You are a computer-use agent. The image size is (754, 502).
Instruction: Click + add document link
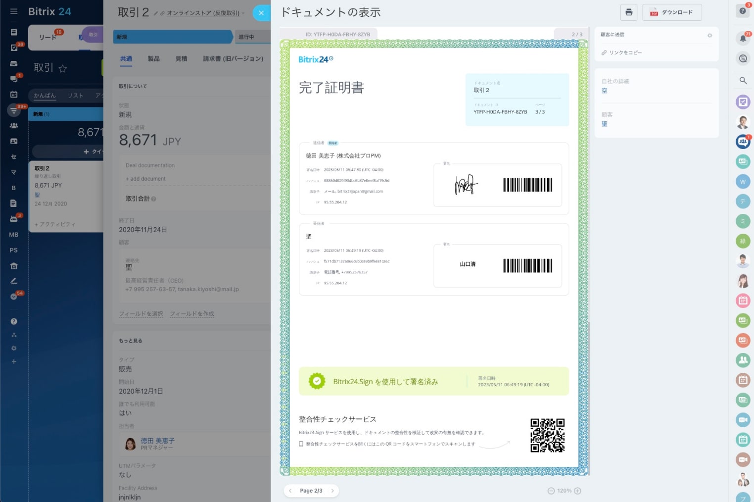click(146, 179)
